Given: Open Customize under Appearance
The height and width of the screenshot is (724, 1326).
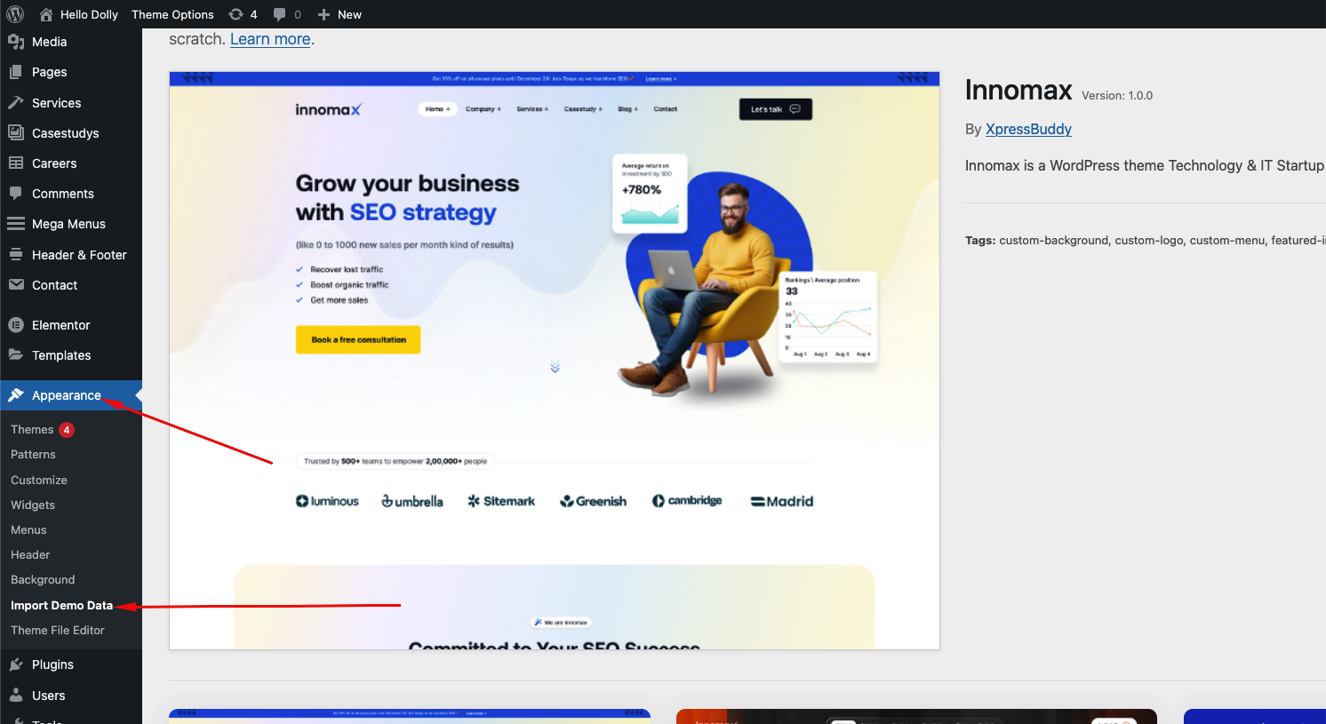Looking at the screenshot, I should [39, 480].
